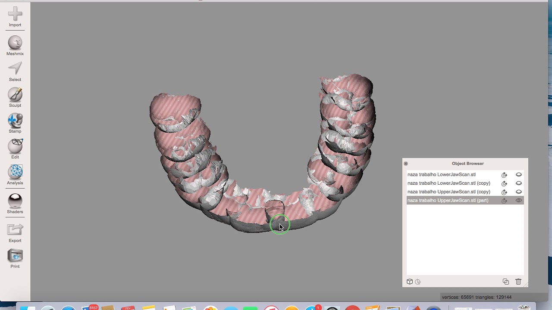Select 'naza trabalho LowerJawScan.stl' without a suffix

[x=465, y=175]
